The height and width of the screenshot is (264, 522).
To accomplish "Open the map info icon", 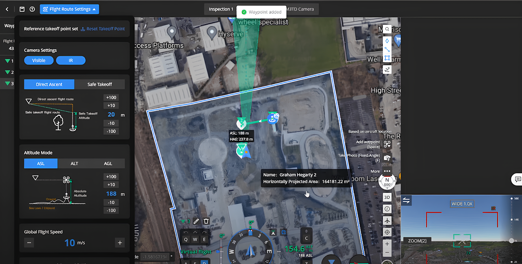I will 387,209.
